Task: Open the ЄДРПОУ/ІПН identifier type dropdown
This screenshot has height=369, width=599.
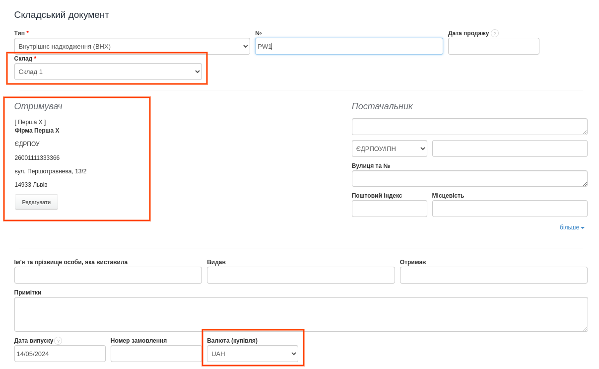Action: coord(389,148)
